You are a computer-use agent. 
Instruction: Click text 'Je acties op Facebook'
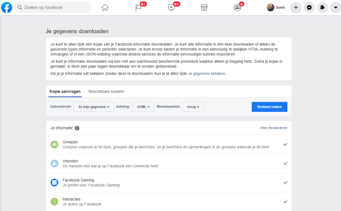coord(82,204)
